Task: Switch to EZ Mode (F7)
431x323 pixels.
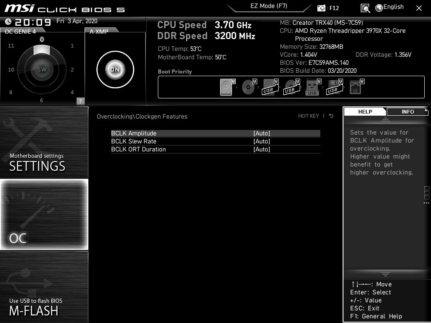Action: (269, 6)
